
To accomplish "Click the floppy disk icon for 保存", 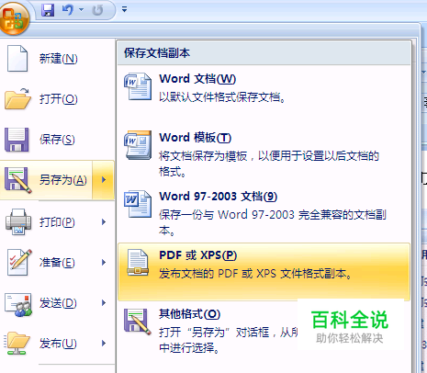I will pyautogui.click(x=17, y=140).
